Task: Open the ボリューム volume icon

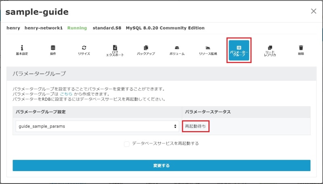Action: tap(177, 50)
